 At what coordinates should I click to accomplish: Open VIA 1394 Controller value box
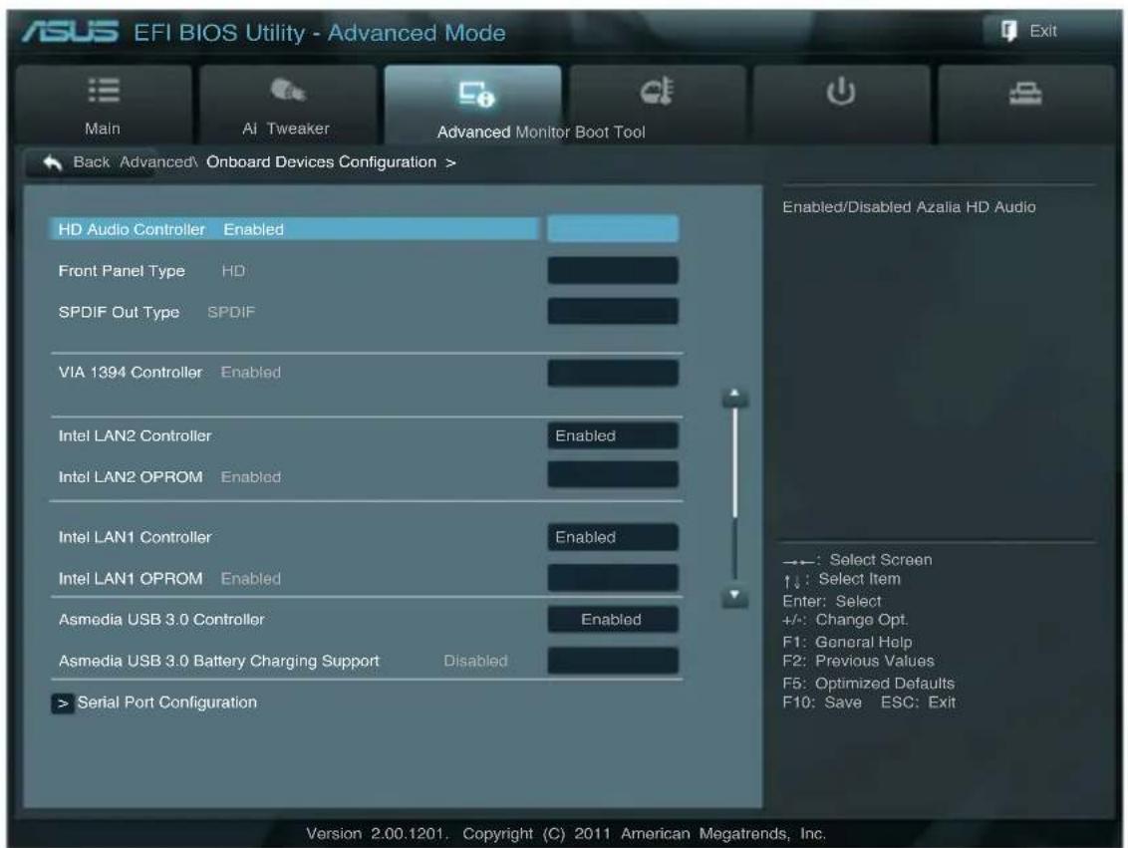tap(612, 373)
